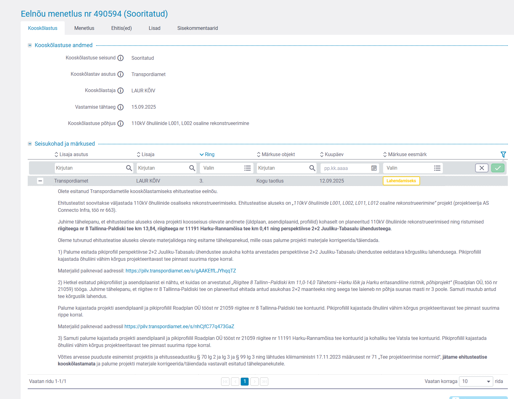Open link pilv.transpordiamet.ee/s/nhCjfC77q473GaZ
The image size is (514, 399).
coord(179,327)
